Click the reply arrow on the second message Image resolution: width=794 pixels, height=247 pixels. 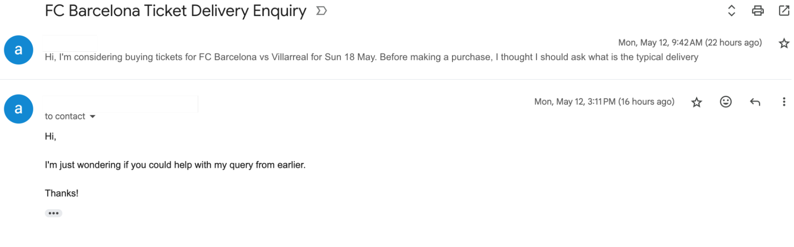point(755,102)
